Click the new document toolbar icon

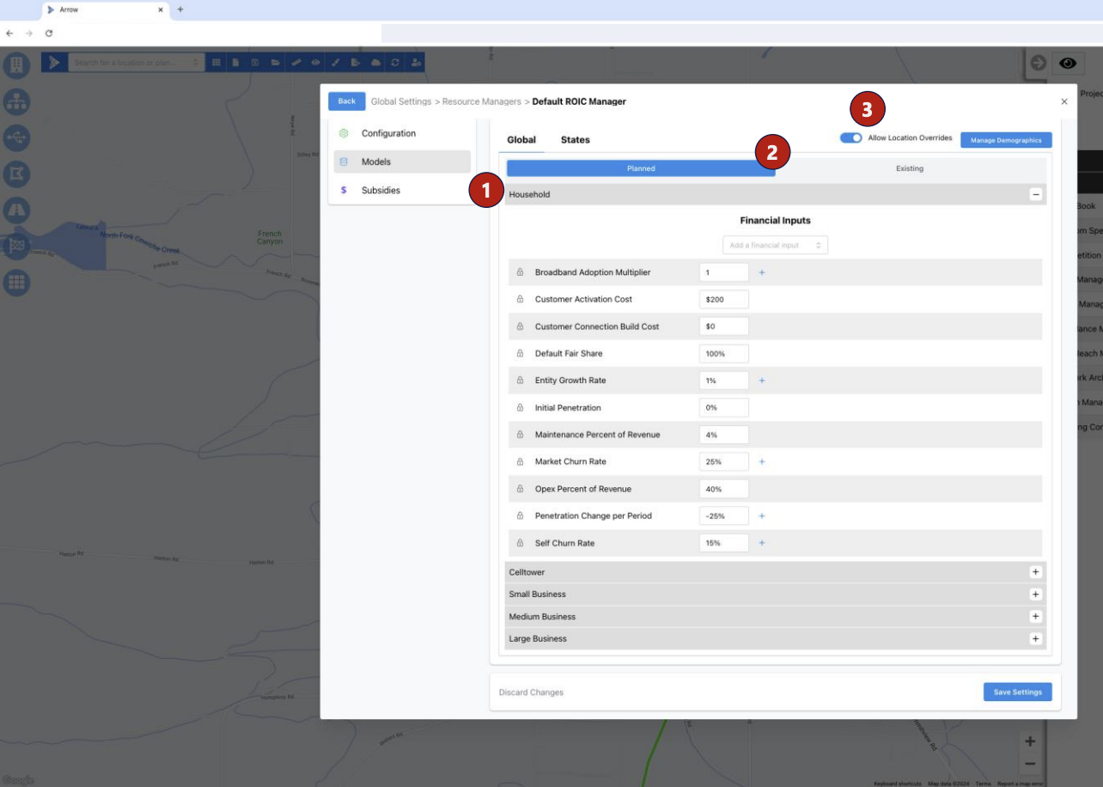pos(235,63)
